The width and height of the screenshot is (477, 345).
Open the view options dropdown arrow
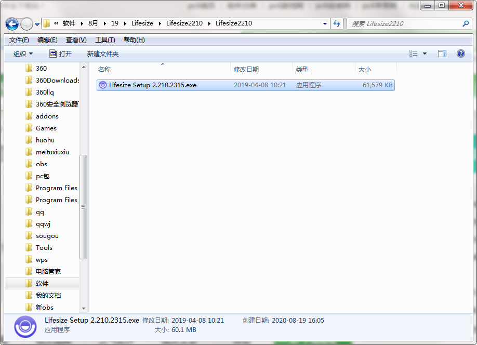pos(425,54)
